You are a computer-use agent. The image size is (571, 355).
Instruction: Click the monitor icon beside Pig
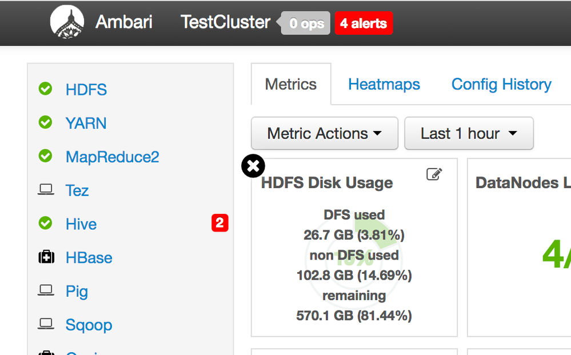point(45,291)
